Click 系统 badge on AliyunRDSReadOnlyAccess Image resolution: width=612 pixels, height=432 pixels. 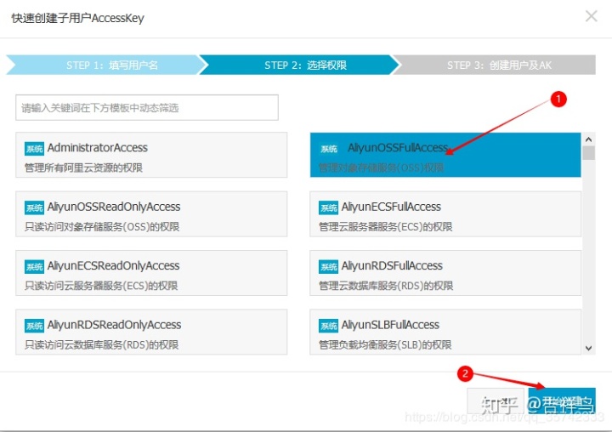pos(34,326)
